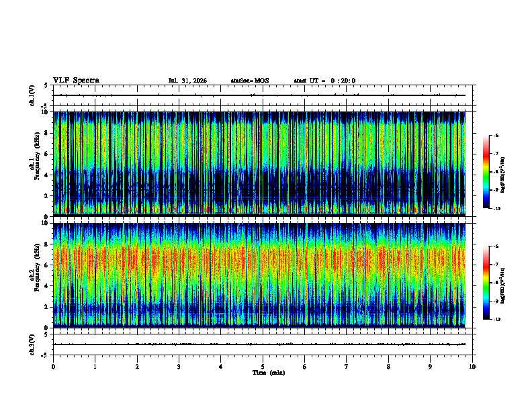Click the time axis tick label "3"

[179, 367]
